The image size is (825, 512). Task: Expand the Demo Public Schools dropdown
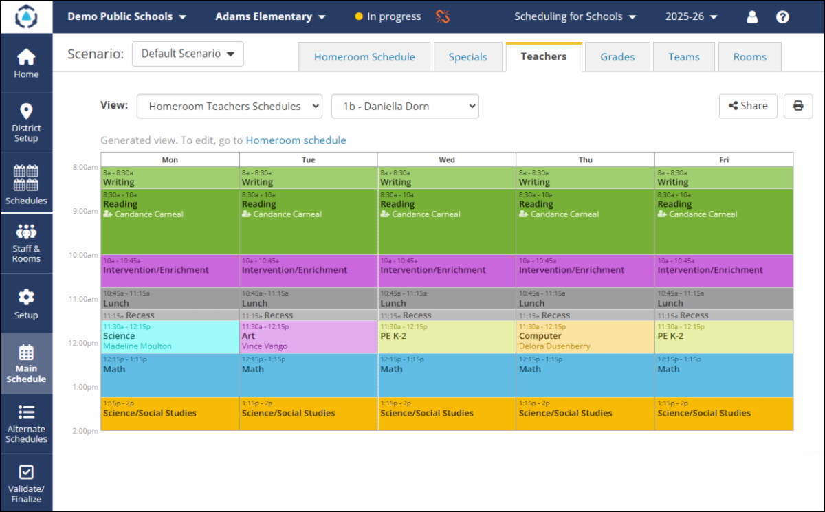pos(126,16)
